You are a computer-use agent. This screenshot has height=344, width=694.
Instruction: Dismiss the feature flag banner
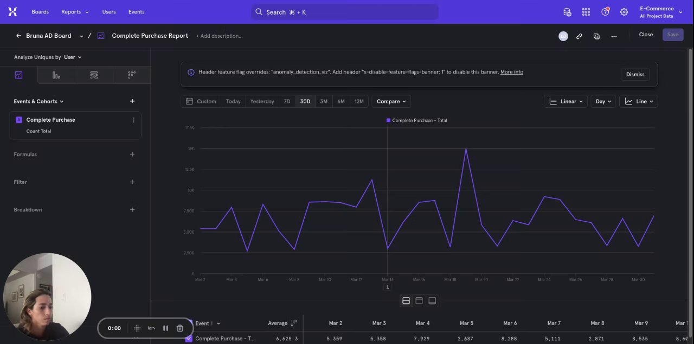pyautogui.click(x=635, y=74)
